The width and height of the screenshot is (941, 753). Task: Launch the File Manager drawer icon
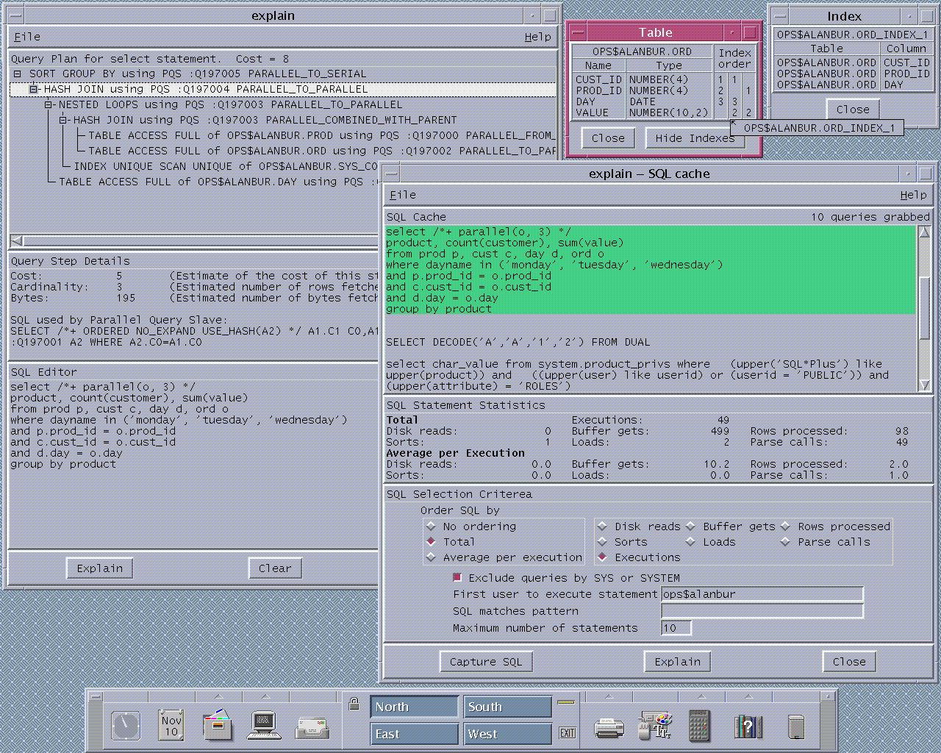pos(218,725)
